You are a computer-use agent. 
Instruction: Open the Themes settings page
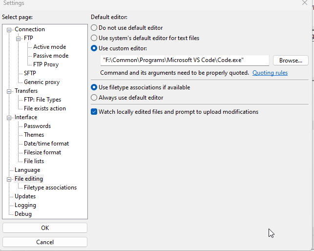(34, 135)
